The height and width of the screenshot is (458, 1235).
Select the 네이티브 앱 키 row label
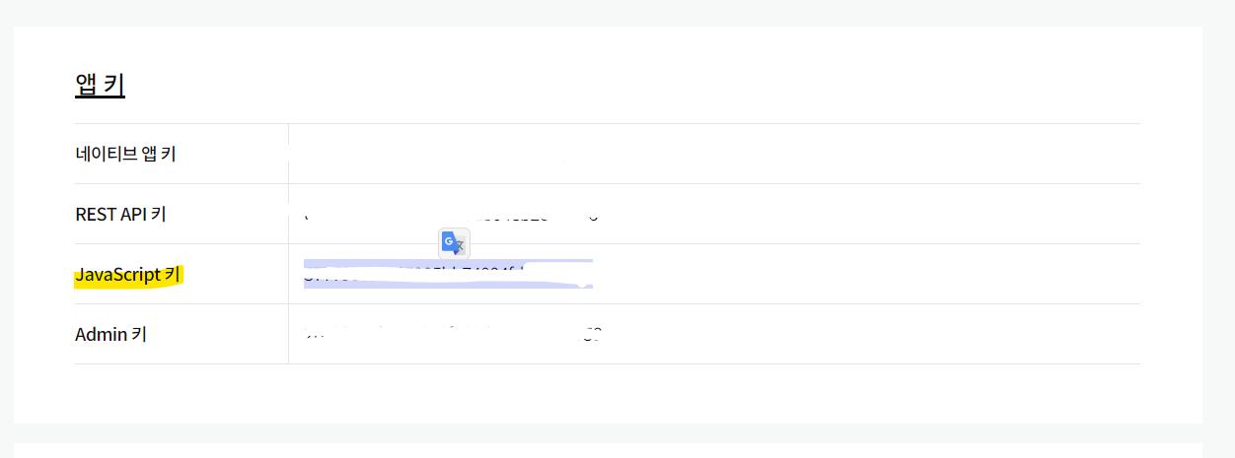point(125,154)
